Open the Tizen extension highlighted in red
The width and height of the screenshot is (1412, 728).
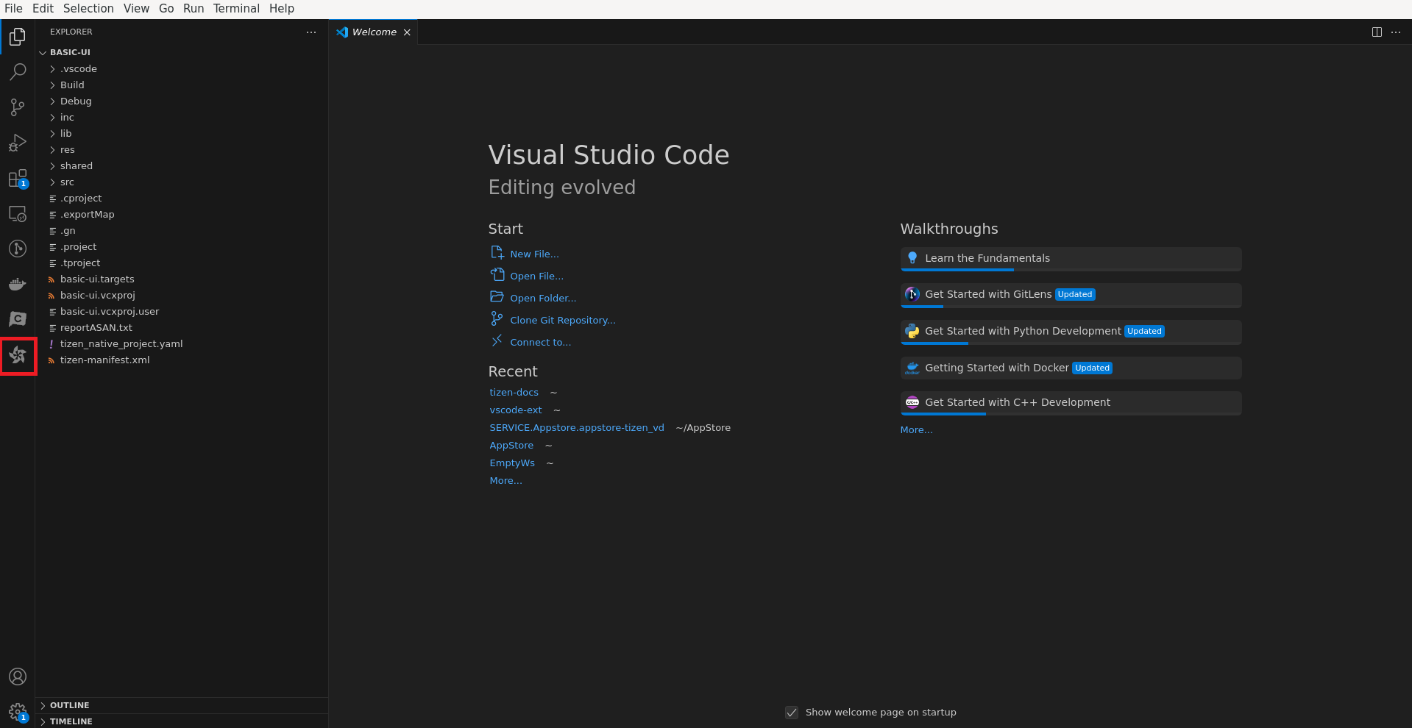18,356
